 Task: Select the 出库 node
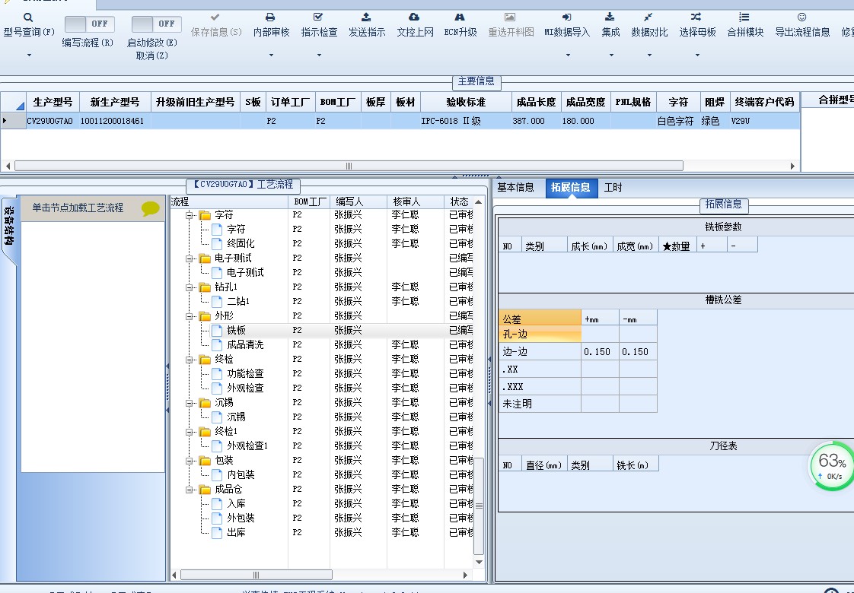click(236, 532)
